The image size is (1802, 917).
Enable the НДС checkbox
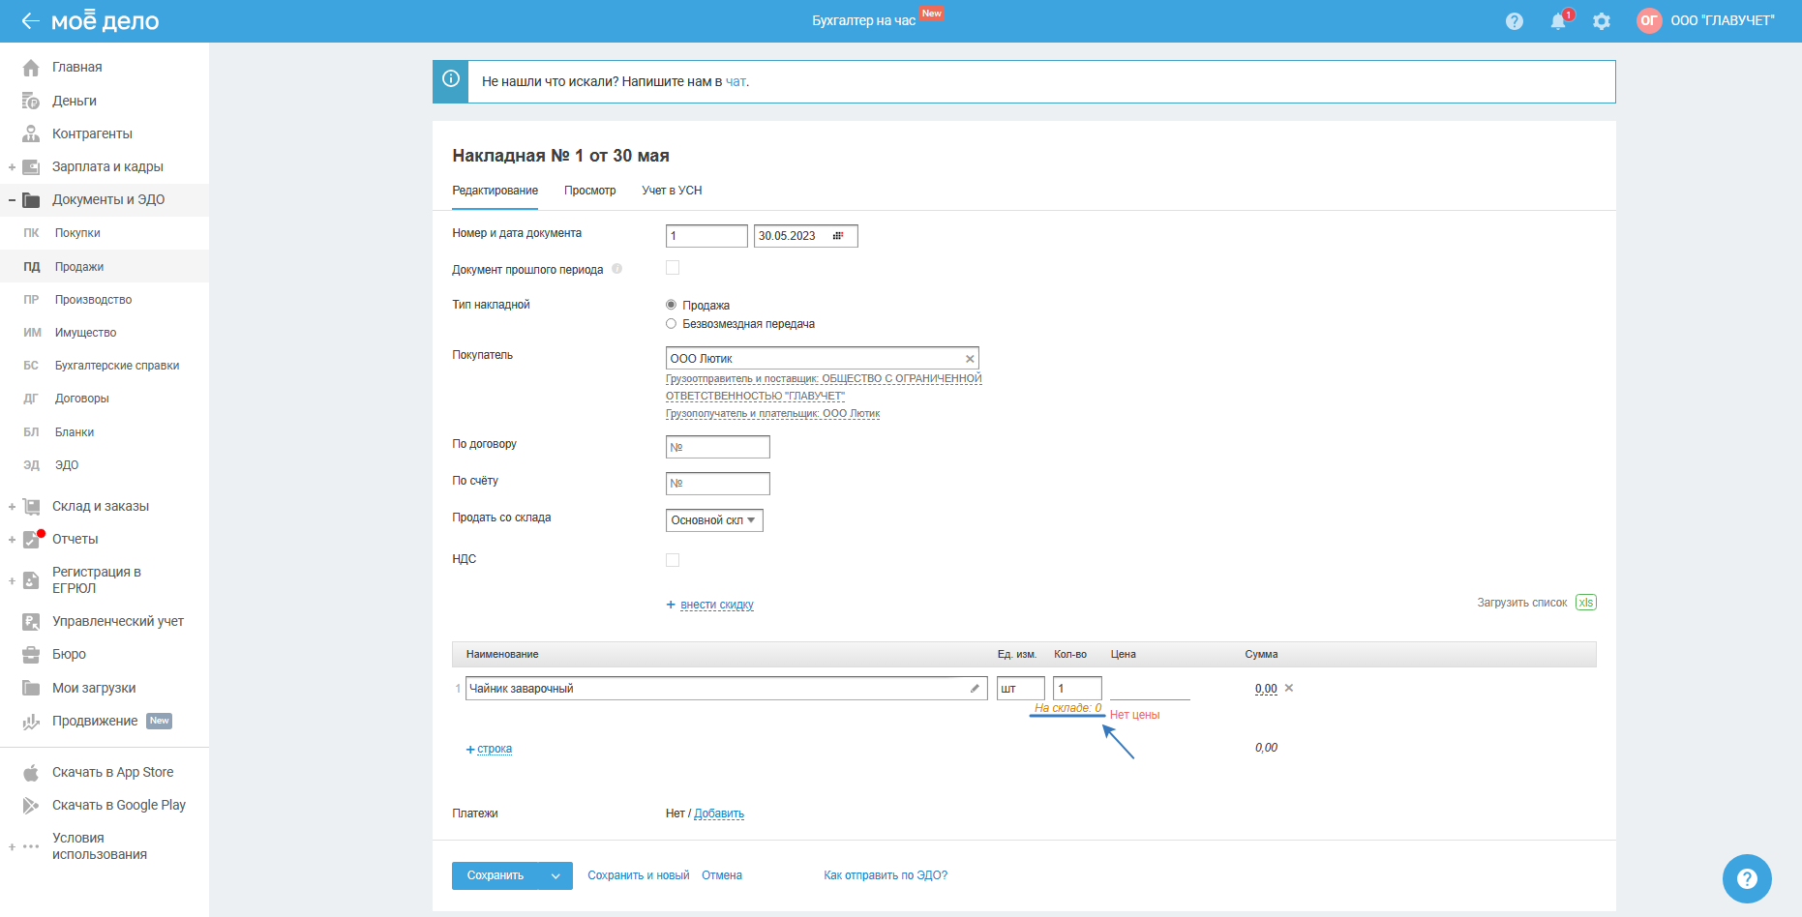(x=673, y=560)
